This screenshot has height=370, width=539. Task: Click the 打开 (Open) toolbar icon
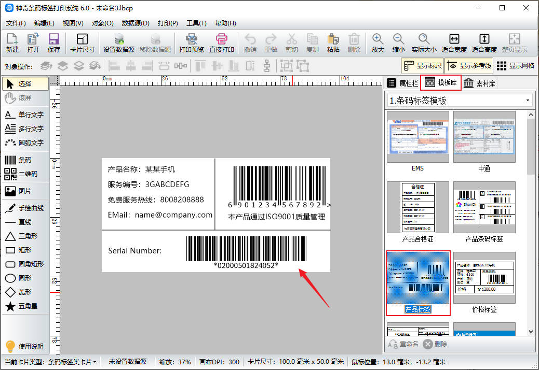point(33,43)
